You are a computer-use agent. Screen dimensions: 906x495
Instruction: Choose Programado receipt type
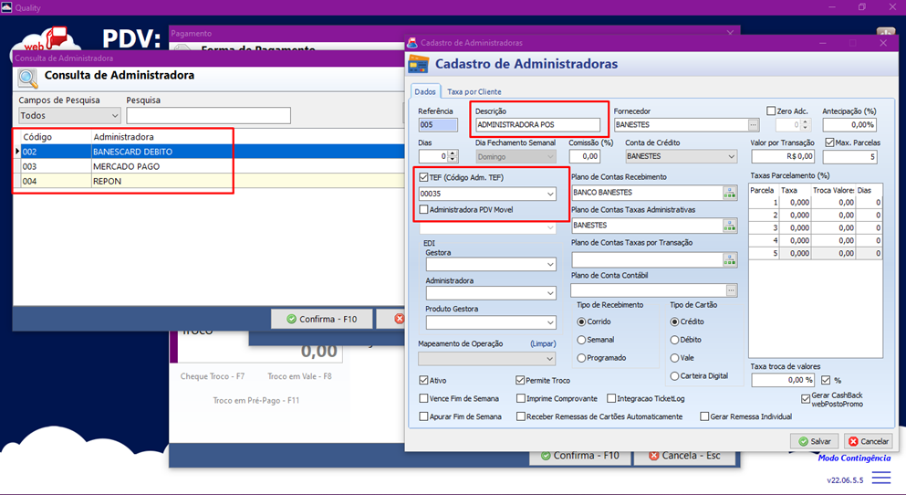[x=581, y=358]
